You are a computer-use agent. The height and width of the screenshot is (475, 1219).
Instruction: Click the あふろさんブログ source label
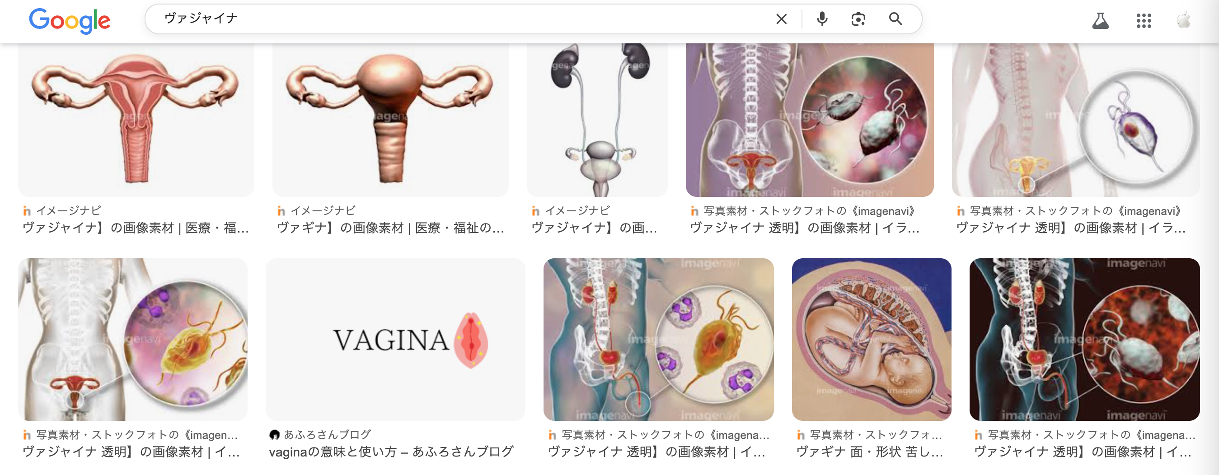pos(327,434)
